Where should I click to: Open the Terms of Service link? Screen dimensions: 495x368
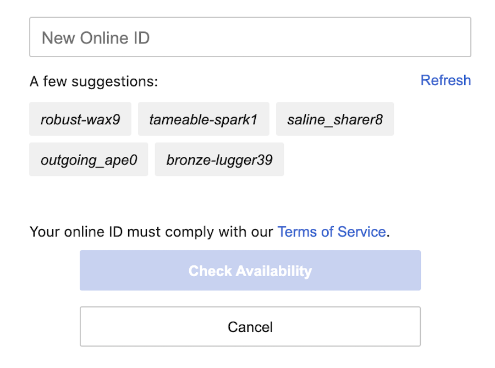coord(332,232)
